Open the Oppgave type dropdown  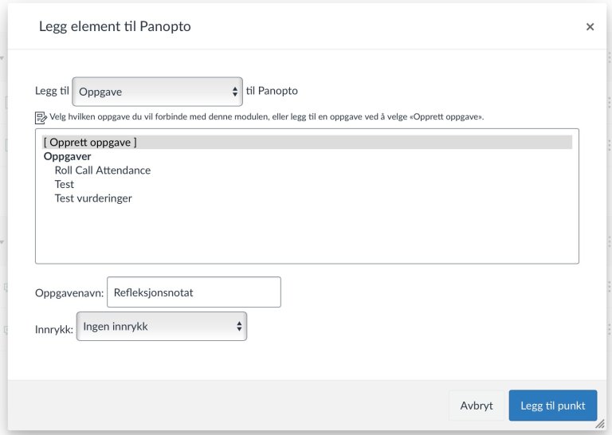(x=157, y=92)
